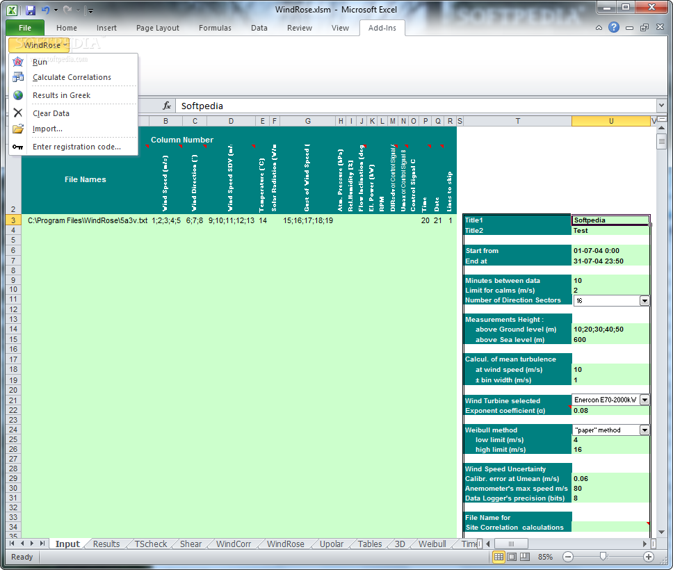Click the Excel application icon in title bar
The image size is (673, 570).
13,10
